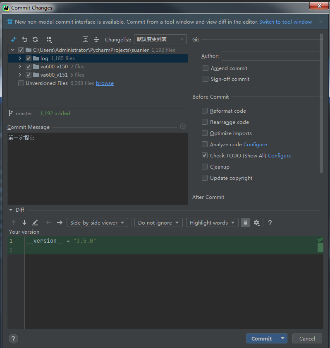Click the bottom-left help button

(x=13, y=339)
